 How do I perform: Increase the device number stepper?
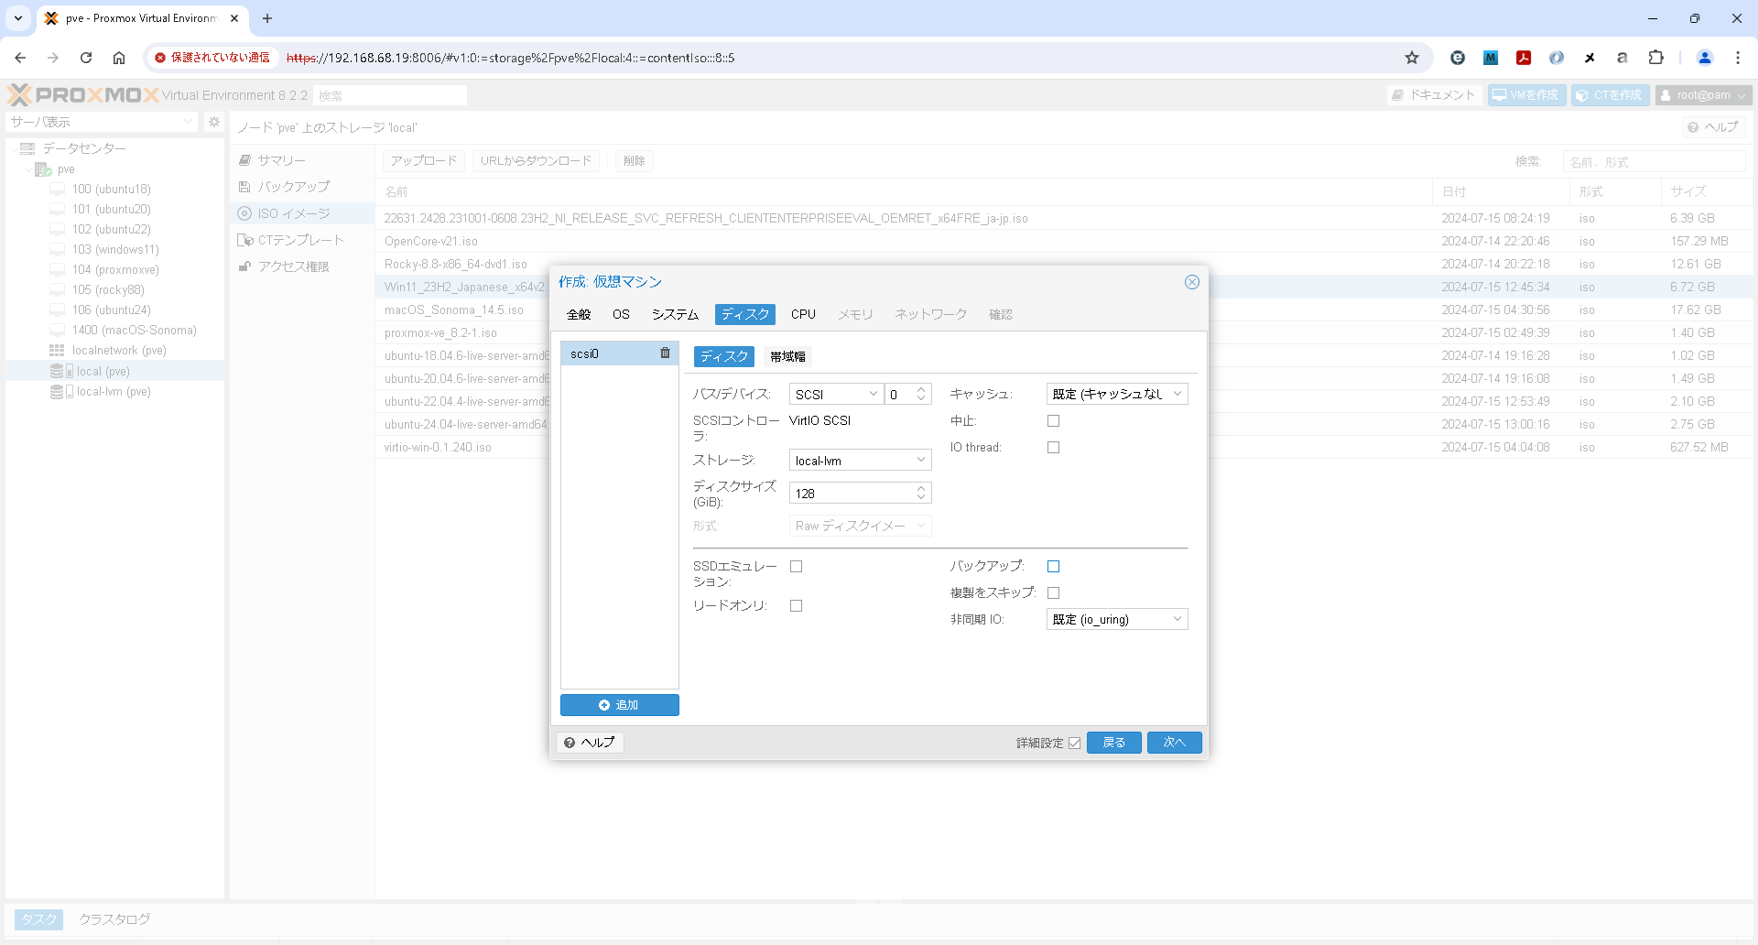921,389
